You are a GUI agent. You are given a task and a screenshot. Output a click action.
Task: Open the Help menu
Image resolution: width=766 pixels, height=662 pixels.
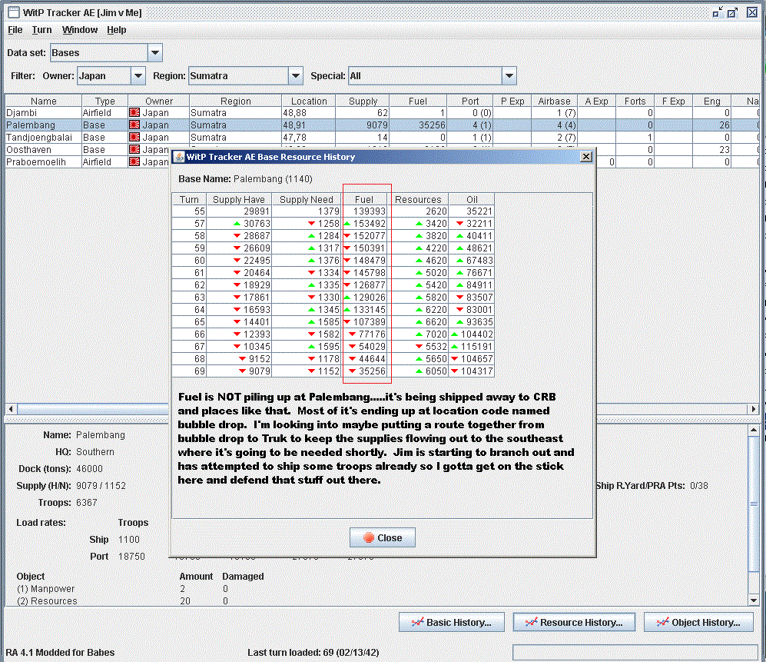116,30
